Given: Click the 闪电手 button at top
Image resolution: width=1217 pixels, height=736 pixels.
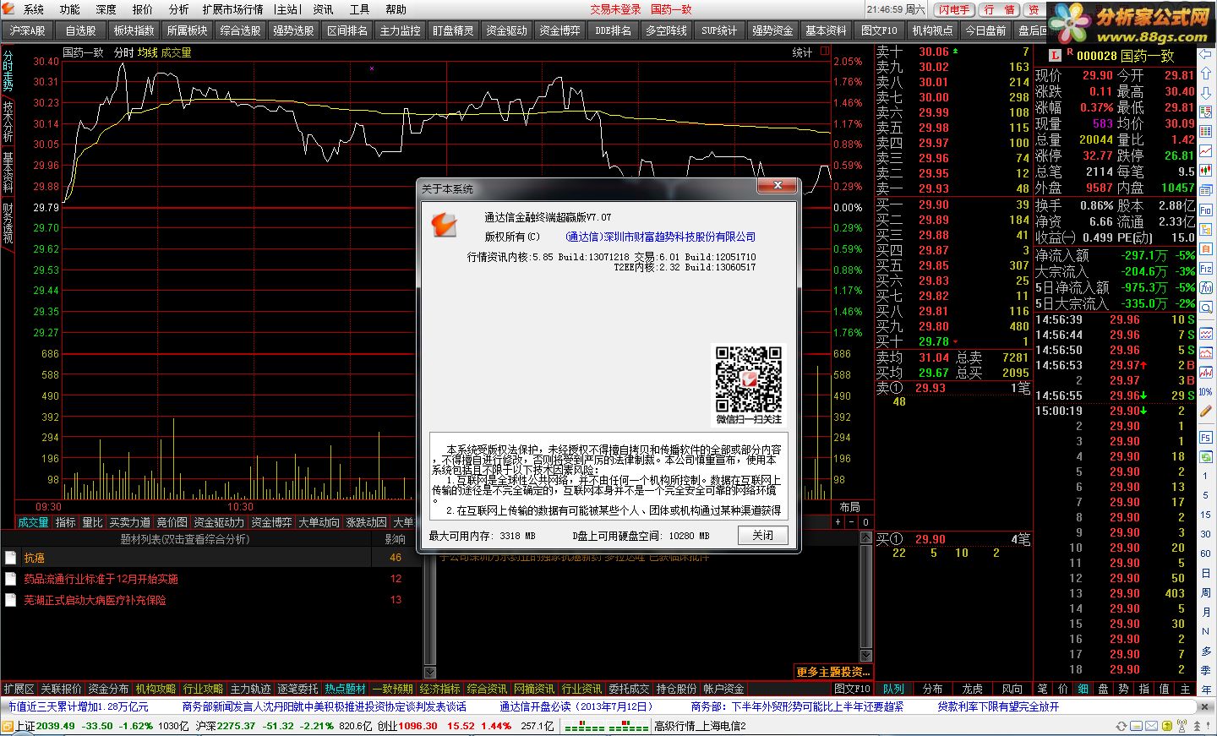Looking at the screenshot, I should click(954, 9).
